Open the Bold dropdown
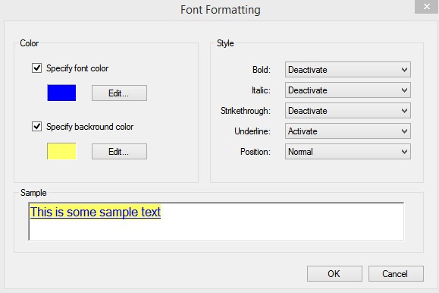This screenshot has height=293, width=439. 348,70
